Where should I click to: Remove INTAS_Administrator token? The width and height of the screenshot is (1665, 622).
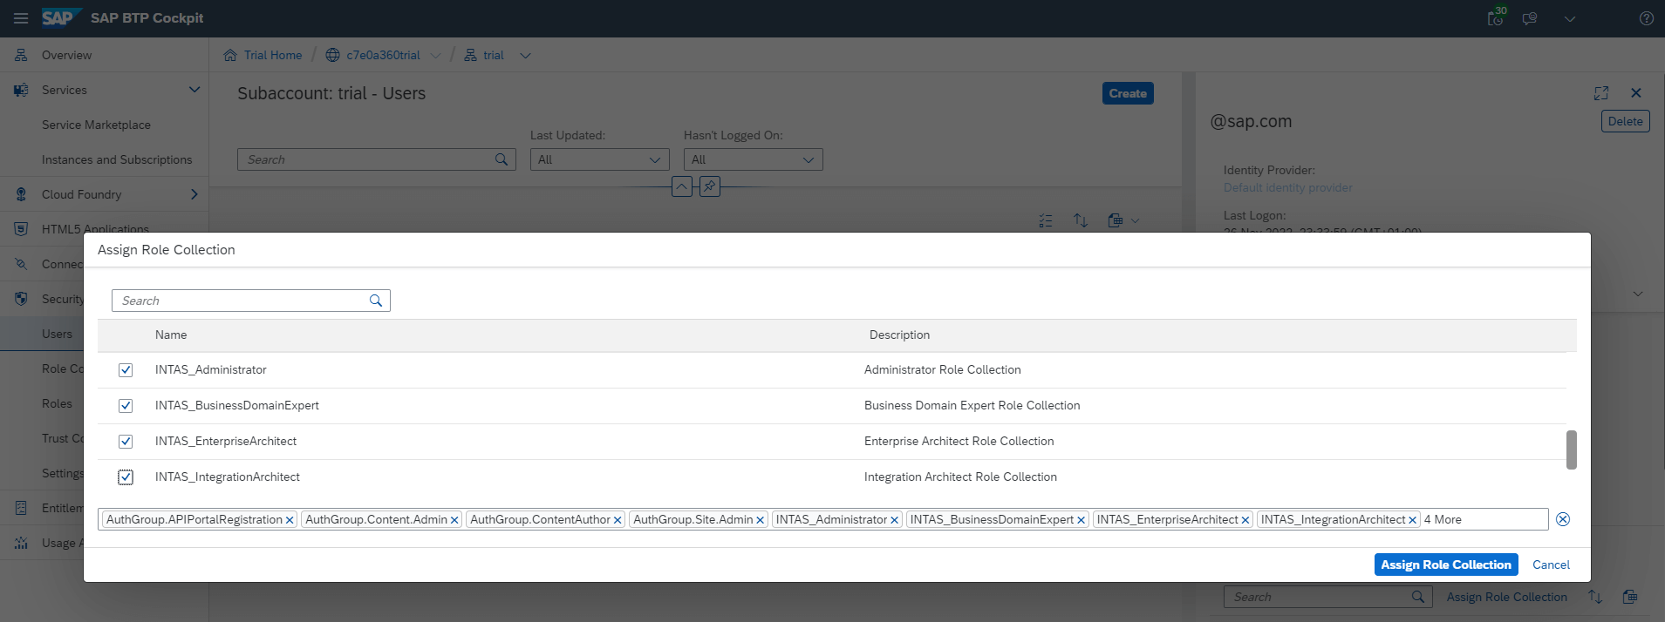pos(895,520)
